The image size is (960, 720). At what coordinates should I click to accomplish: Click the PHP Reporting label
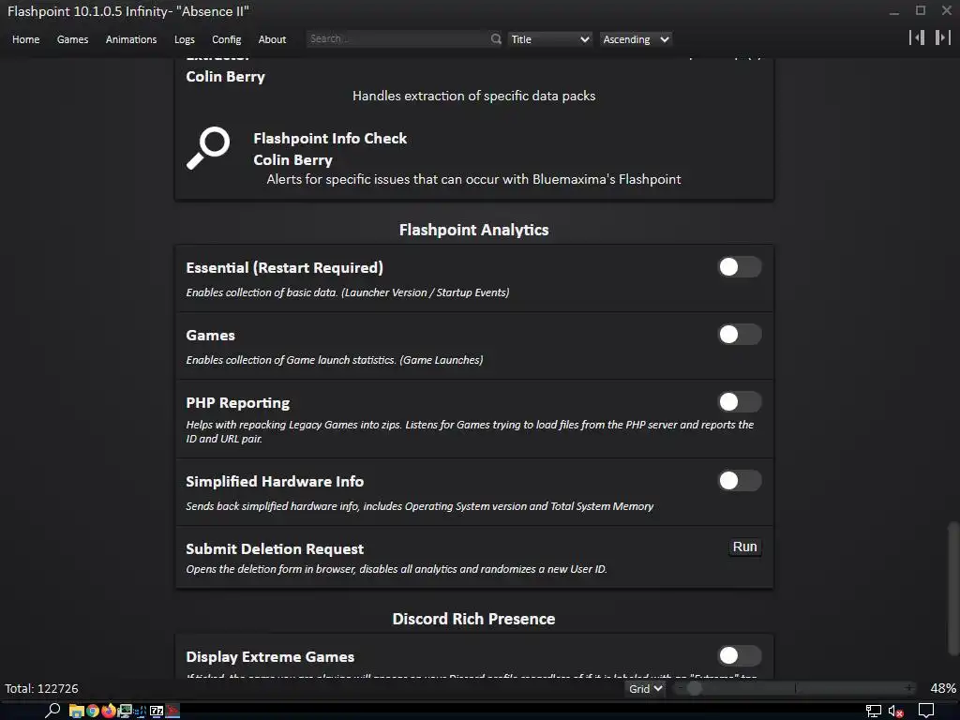pyautogui.click(x=238, y=403)
